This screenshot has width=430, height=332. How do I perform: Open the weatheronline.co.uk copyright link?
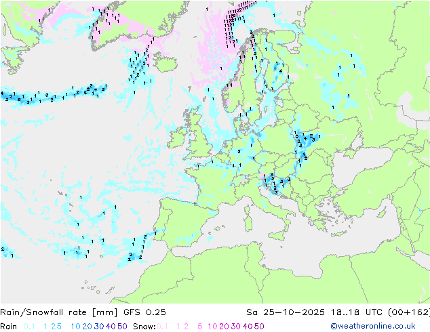point(373,326)
